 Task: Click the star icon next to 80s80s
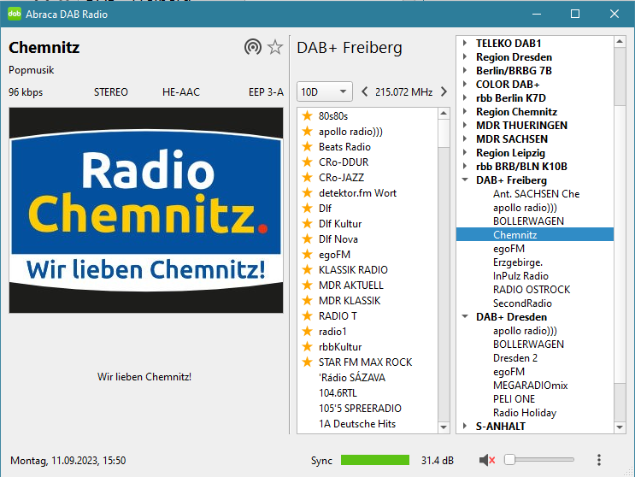(307, 115)
